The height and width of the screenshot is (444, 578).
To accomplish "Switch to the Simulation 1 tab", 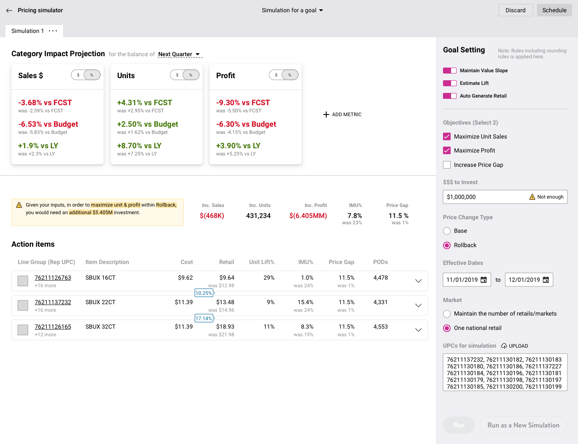I will pyautogui.click(x=28, y=31).
